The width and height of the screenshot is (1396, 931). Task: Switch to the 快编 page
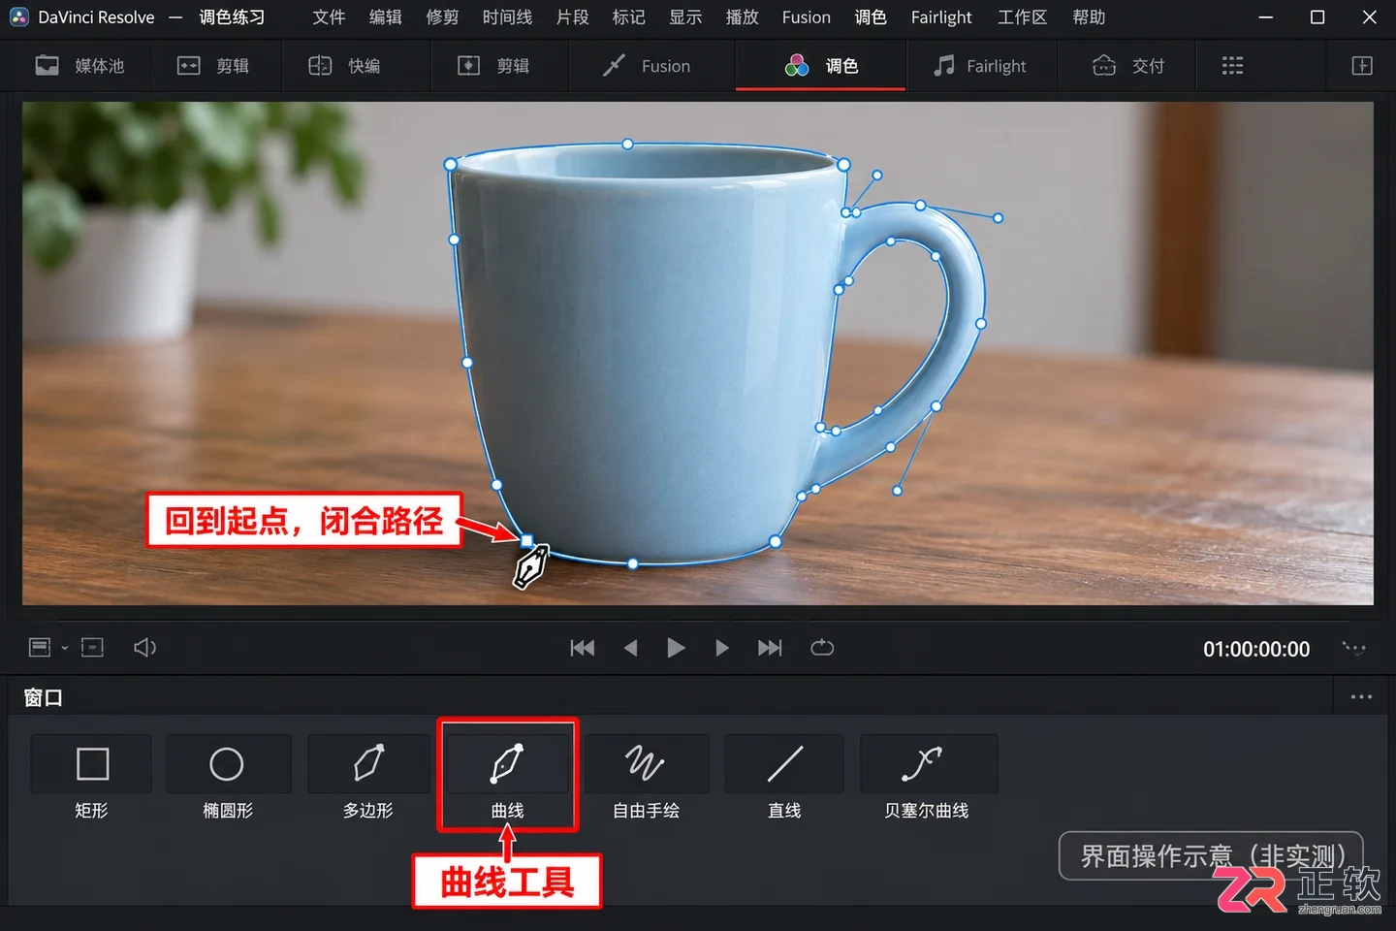coord(344,66)
